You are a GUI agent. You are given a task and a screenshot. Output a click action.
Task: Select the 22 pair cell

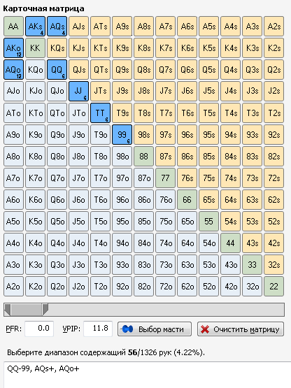tap(274, 287)
